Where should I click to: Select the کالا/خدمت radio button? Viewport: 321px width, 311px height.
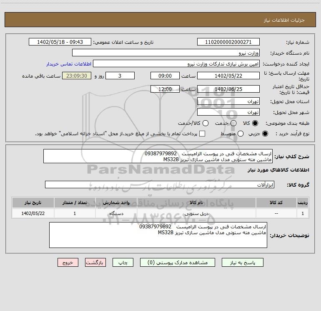click(x=206, y=123)
